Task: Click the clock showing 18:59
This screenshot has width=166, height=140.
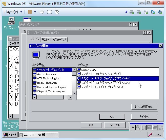Action: [158, 135]
